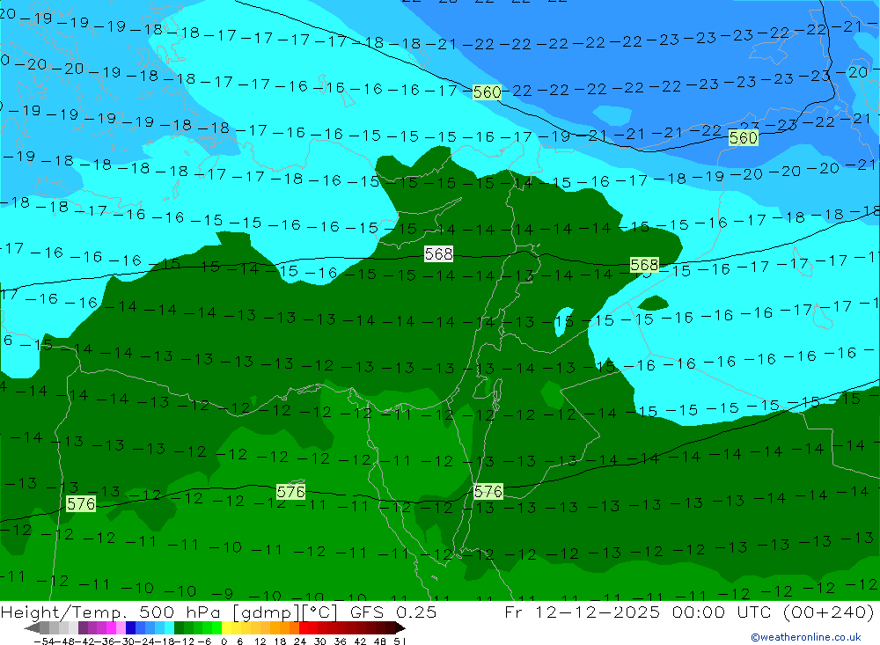Open the weatheronline.co.uk copyright link
The width and height of the screenshot is (880, 645).
coord(806,636)
